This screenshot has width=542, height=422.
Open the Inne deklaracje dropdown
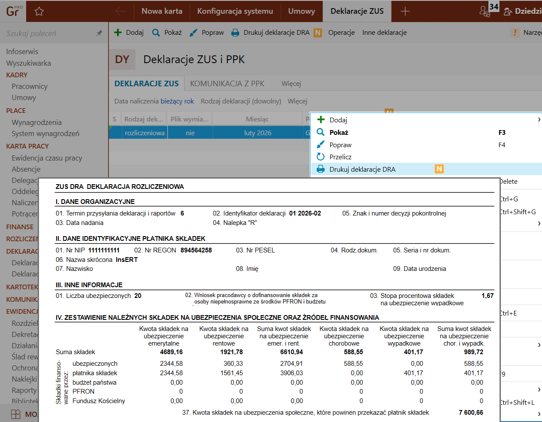tap(384, 33)
